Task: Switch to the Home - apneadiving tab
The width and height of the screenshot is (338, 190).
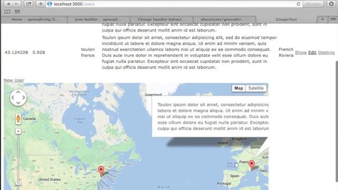Action: coord(34,20)
